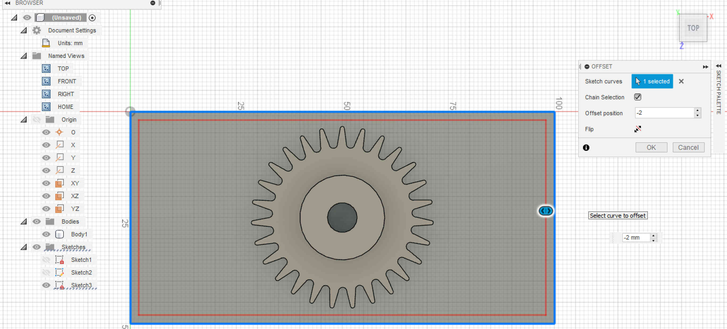
Task: Click the Document Settings gear icon
Action: click(36, 30)
